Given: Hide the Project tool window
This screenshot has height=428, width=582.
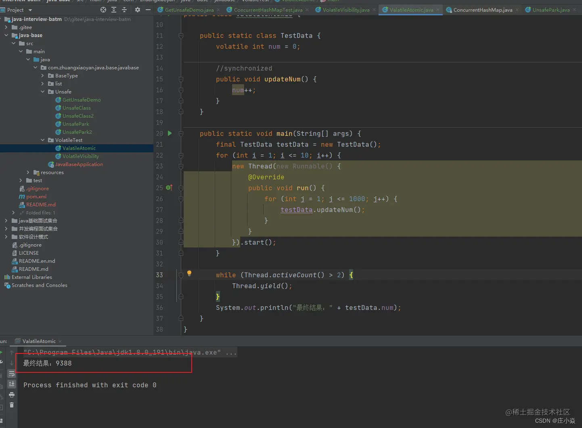Looking at the screenshot, I should (x=148, y=10).
